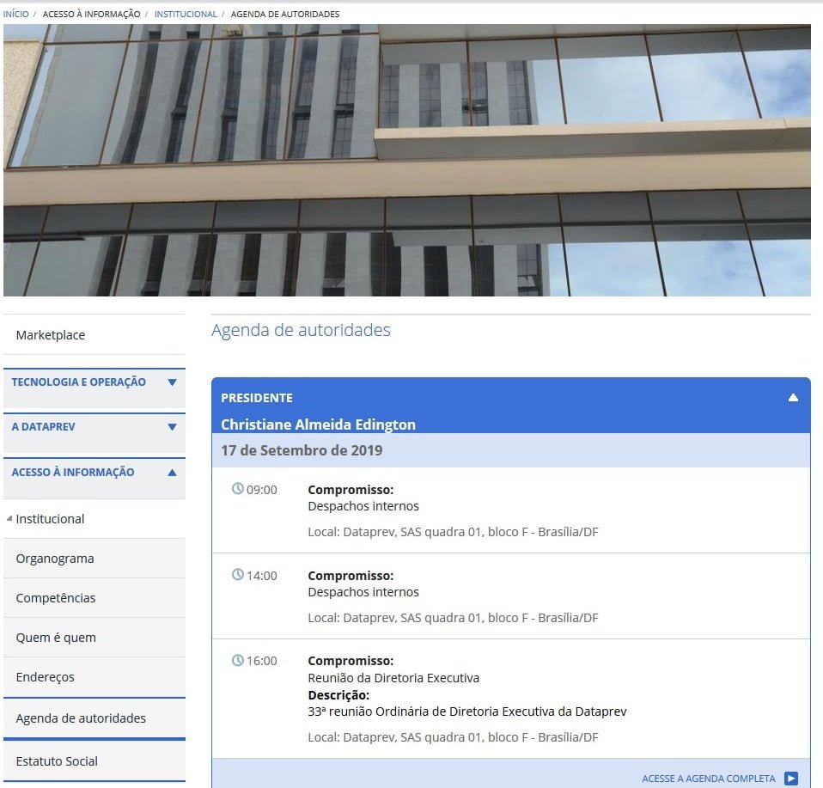Collapse the Acesso à Informação menu arrow
Screen dimensions: 823x788
coord(172,473)
